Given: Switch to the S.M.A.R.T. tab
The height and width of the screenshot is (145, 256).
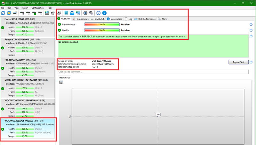Looking at the screenshot, I should 98,19.
